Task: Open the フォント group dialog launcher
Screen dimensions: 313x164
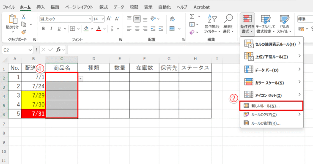Action: [x=121, y=40]
